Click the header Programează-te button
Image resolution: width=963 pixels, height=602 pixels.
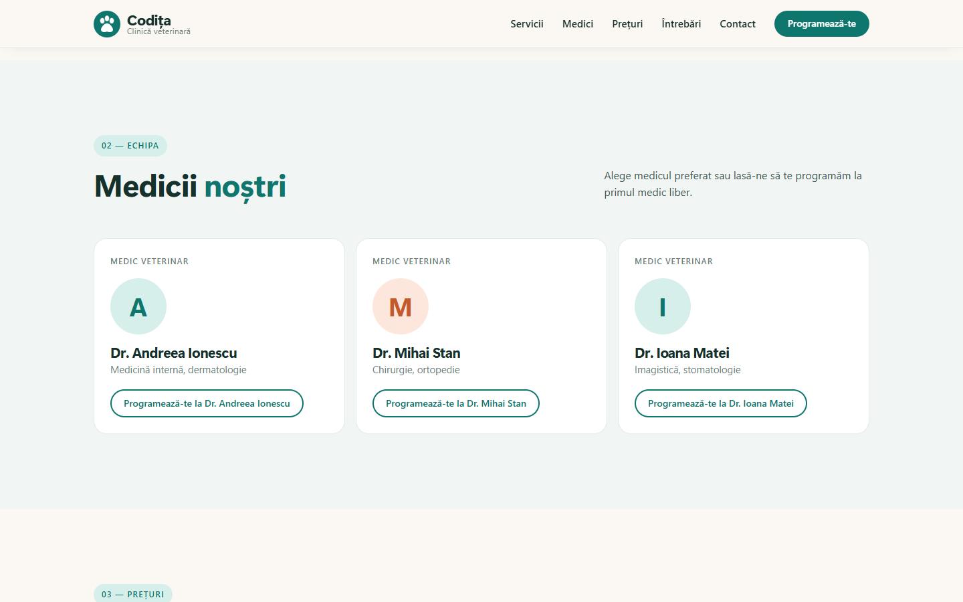[x=822, y=24]
